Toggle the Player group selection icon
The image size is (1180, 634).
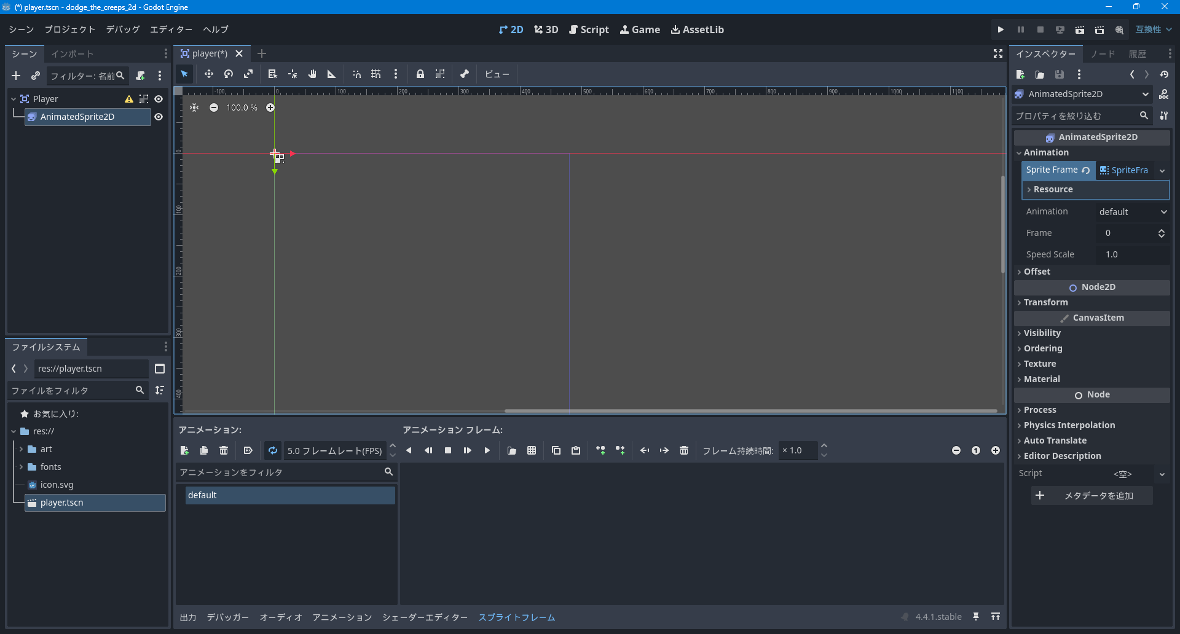pos(144,99)
